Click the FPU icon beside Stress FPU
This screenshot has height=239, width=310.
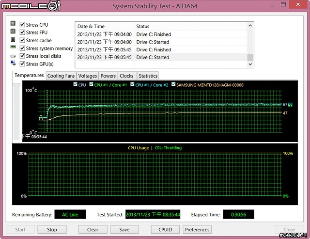pyautogui.click(x=13, y=31)
